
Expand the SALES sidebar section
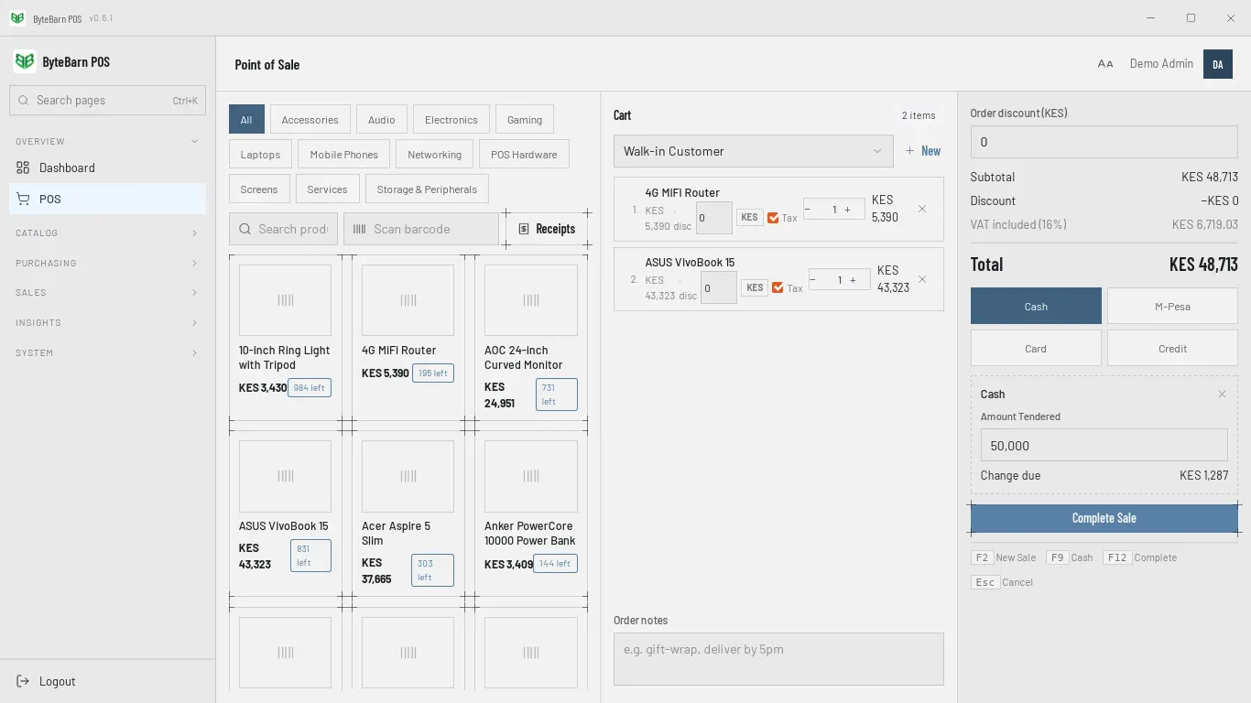coord(107,293)
